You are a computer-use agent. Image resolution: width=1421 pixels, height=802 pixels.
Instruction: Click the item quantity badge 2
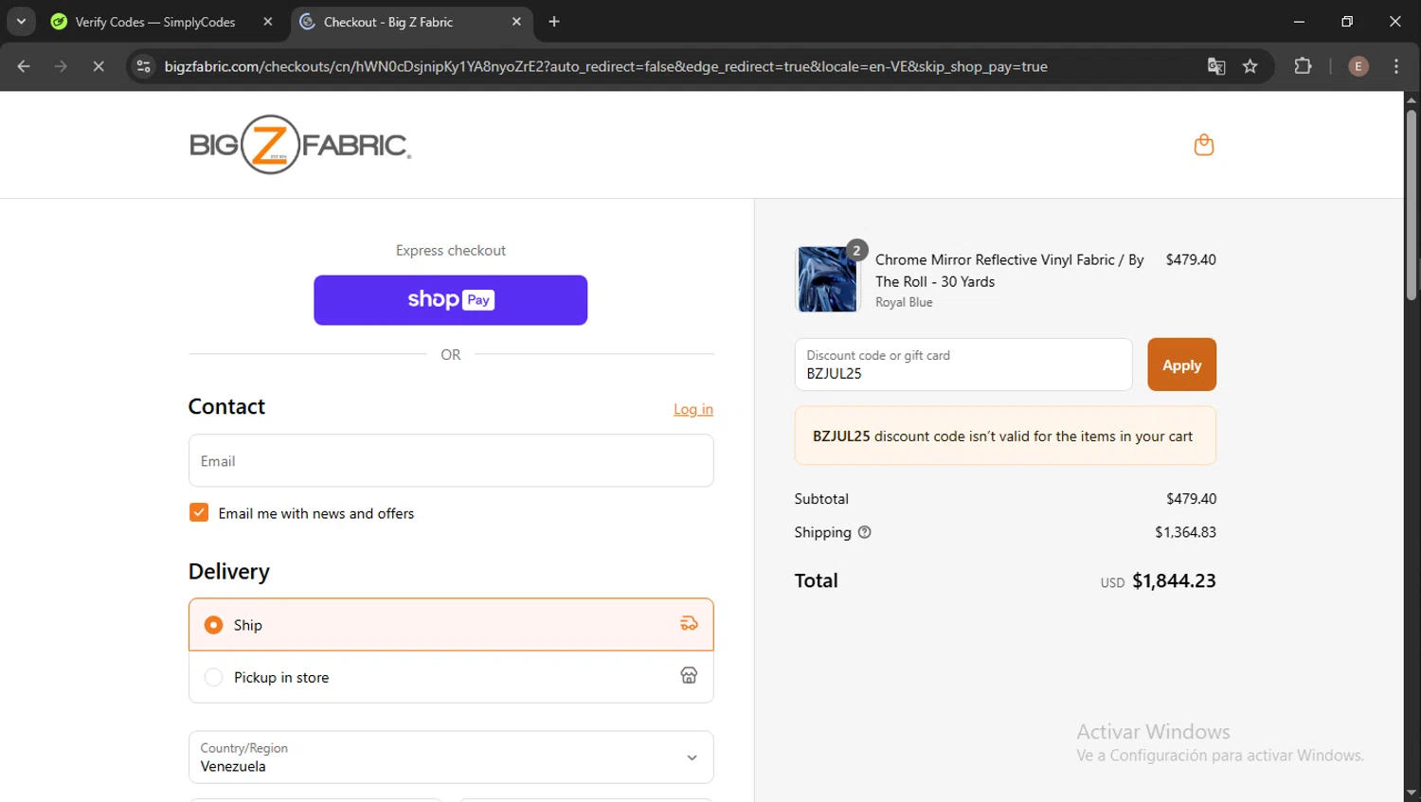pyautogui.click(x=856, y=250)
